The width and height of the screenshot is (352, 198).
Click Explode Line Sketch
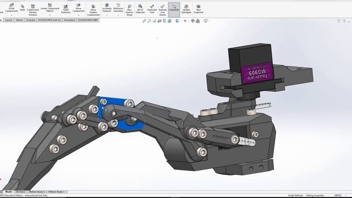(x=162, y=10)
